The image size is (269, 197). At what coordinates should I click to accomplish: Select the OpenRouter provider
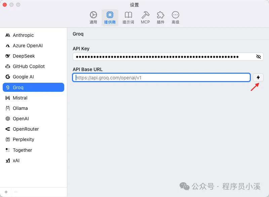coord(33,129)
